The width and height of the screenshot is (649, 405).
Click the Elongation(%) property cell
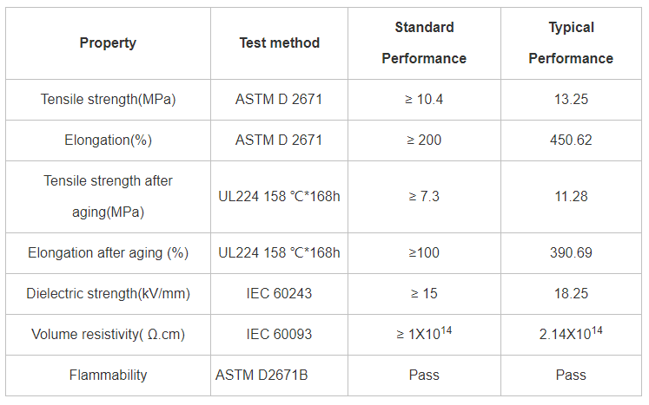(108, 140)
